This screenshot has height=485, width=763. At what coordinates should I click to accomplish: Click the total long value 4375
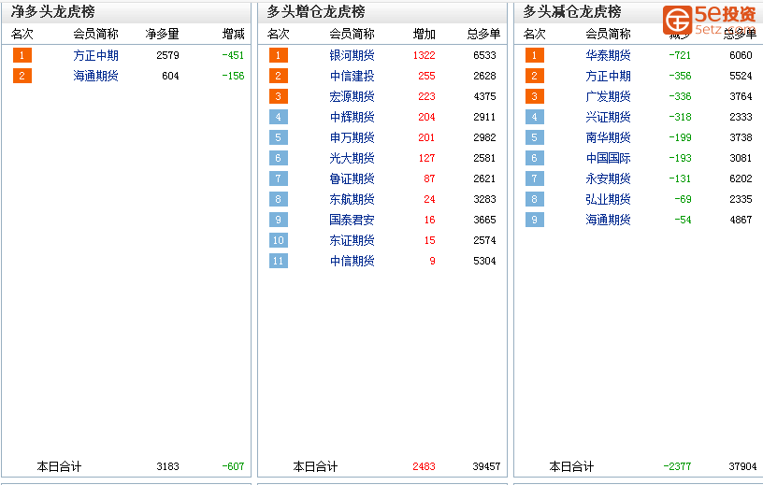click(x=484, y=96)
